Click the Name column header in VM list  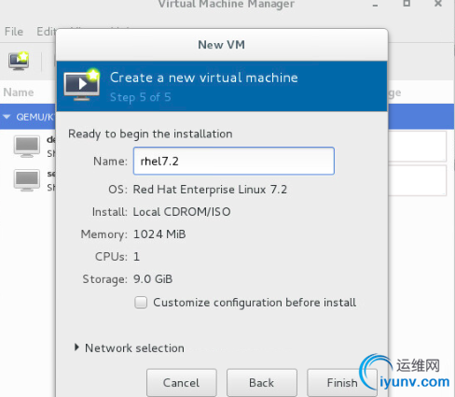(19, 92)
